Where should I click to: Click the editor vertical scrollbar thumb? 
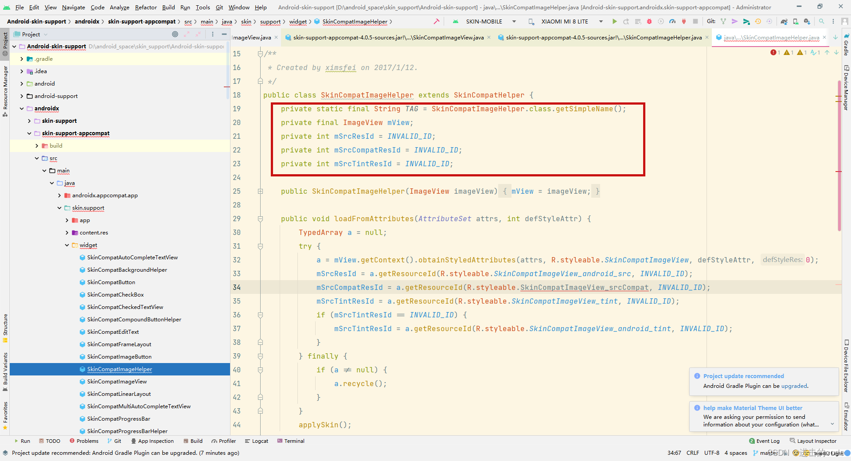coord(839,155)
